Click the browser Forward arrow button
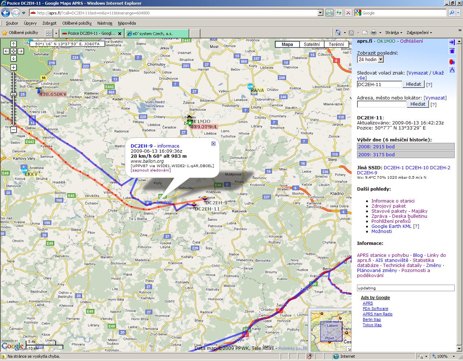 [x=16, y=13]
